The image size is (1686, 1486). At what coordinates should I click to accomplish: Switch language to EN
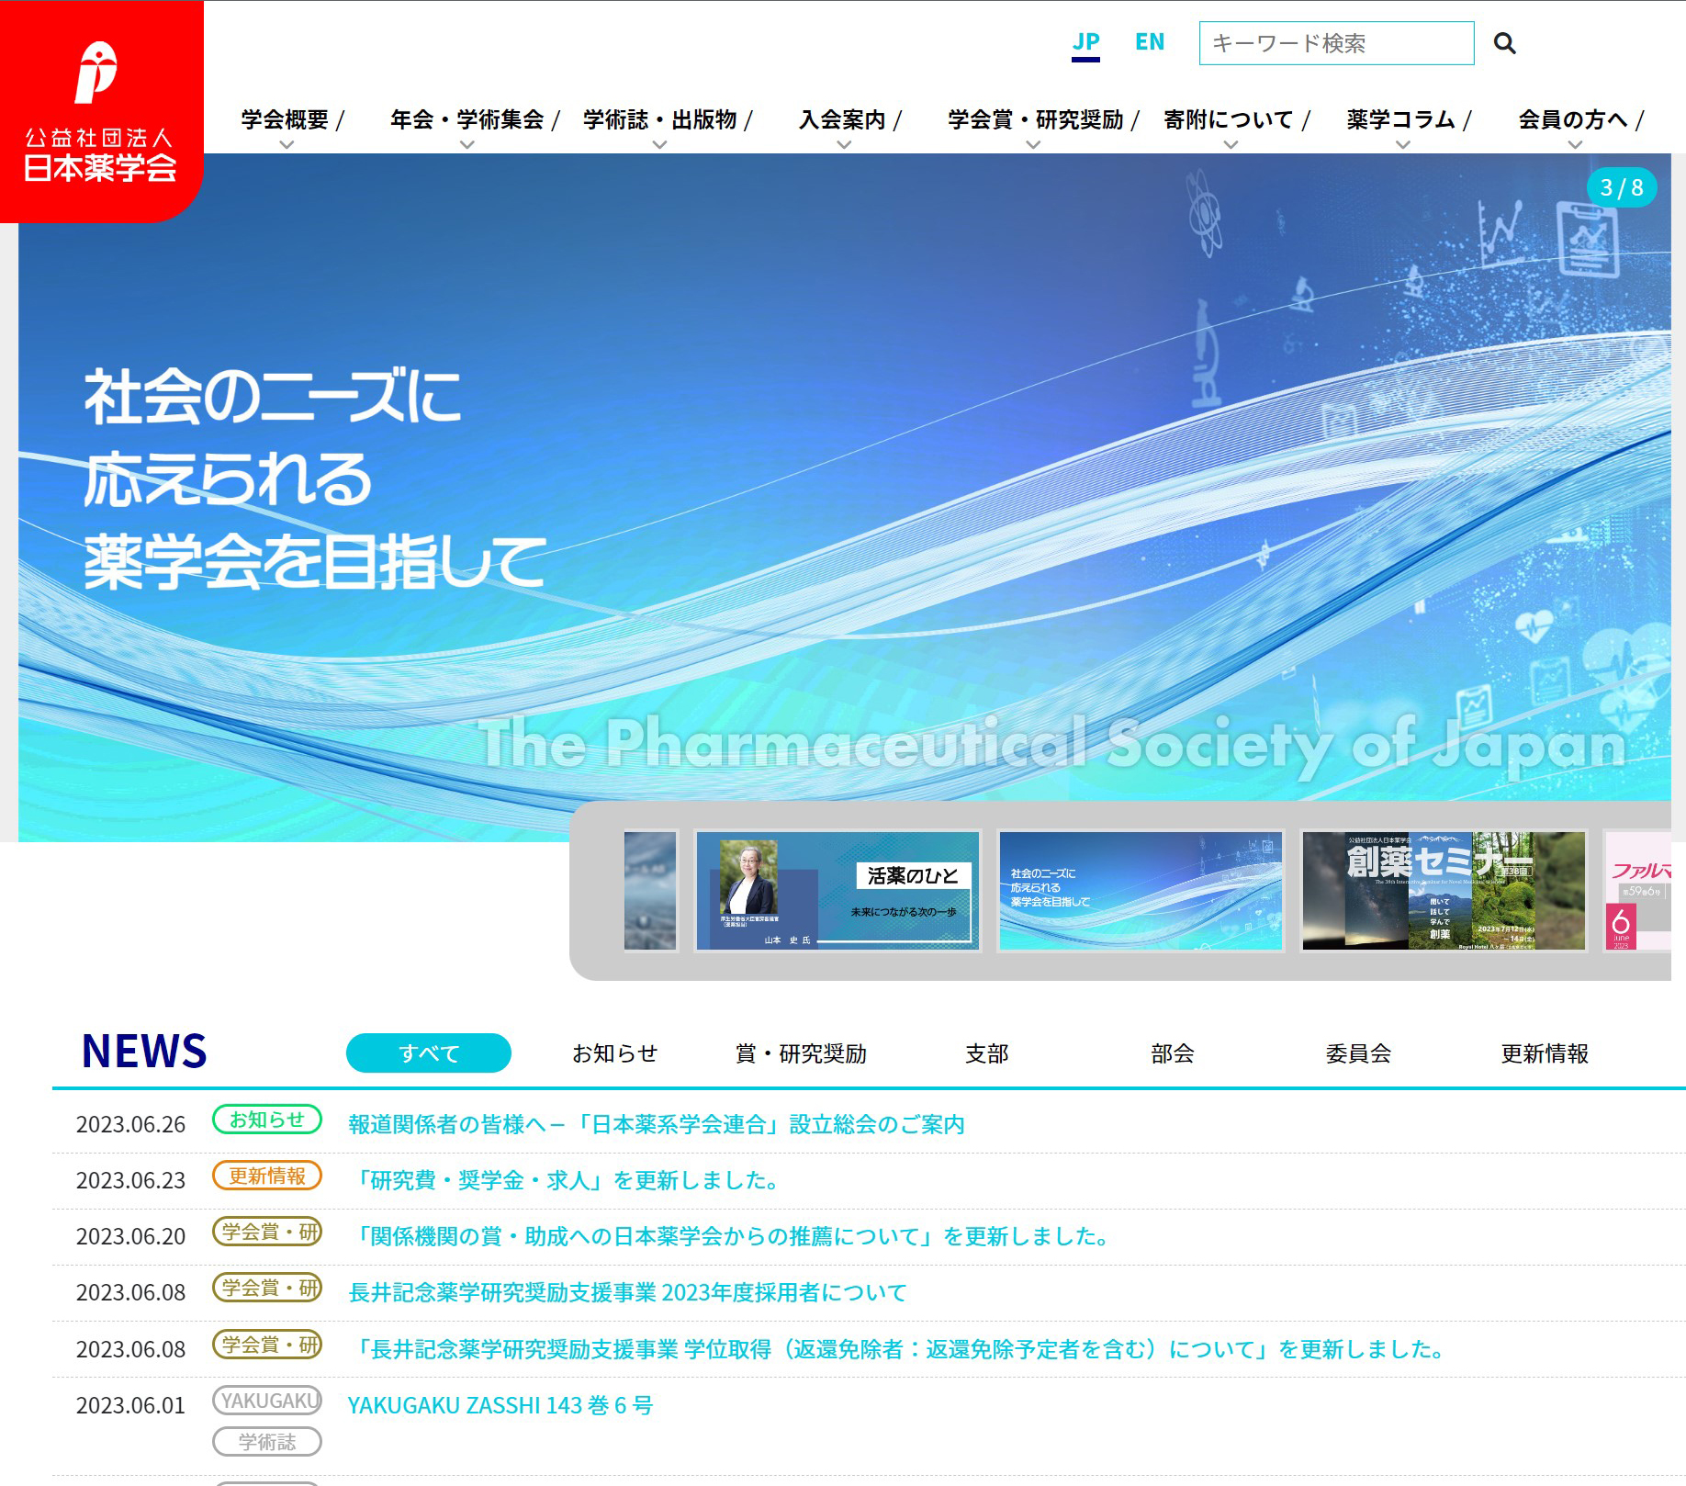pos(1150,42)
